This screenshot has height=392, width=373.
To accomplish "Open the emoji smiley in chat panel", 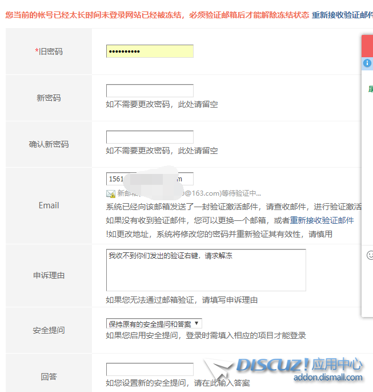I will coord(370,255).
